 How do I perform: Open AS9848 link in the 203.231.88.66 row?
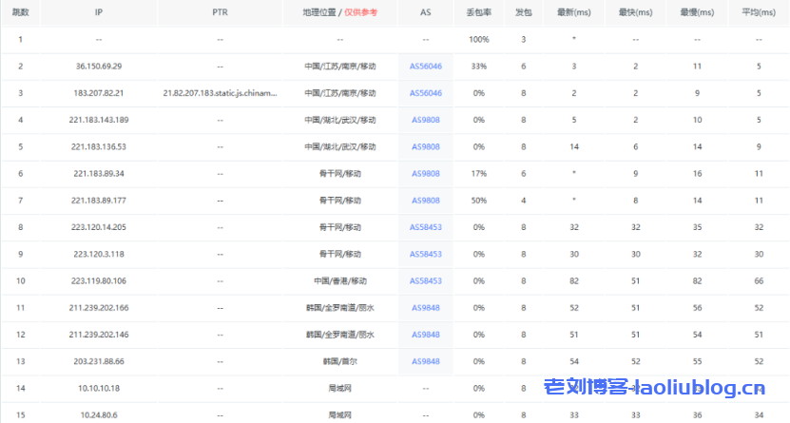(x=426, y=362)
